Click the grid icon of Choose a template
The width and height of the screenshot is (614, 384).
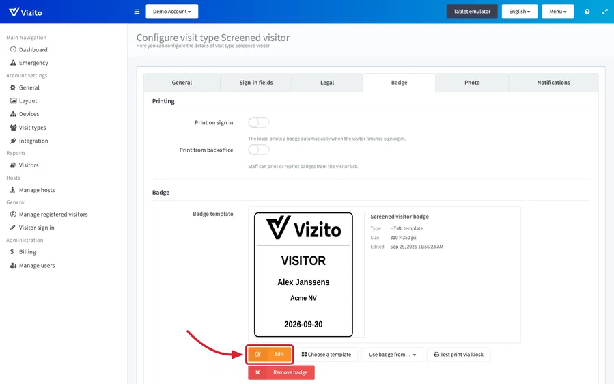304,354
